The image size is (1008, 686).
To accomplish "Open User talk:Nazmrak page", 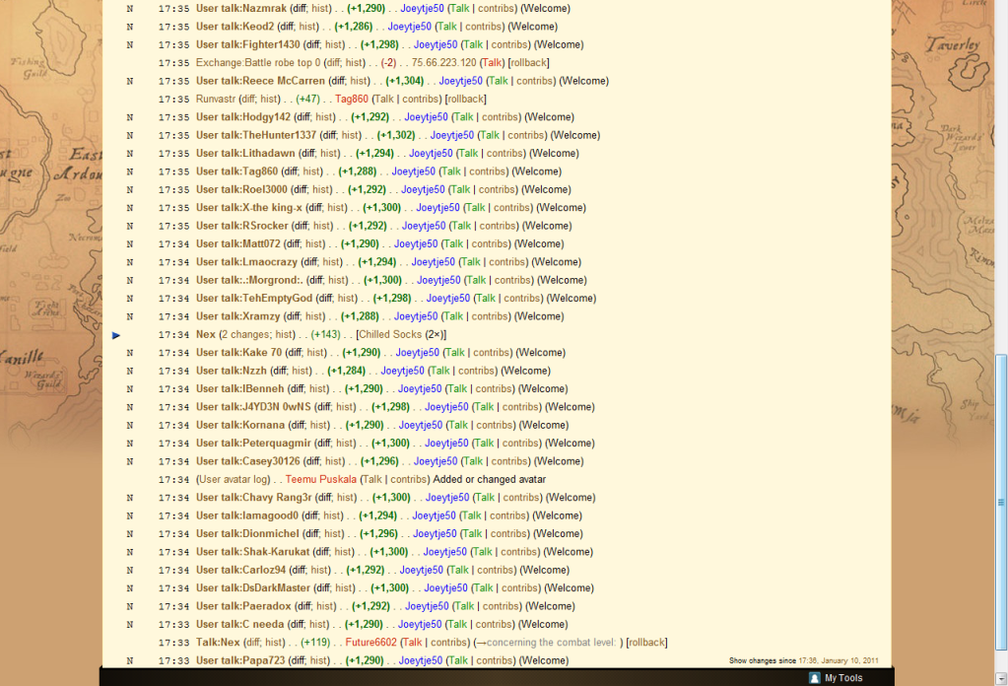I will coord(241,9).
